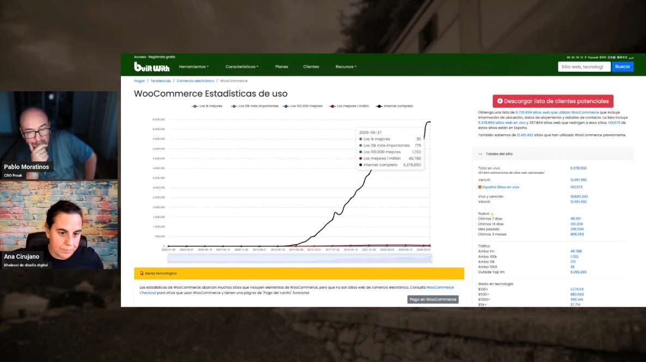Click the search field 'Sitio web, tecnologí'
This screenshot has width=646, height=362.
(x=584, y=66)
